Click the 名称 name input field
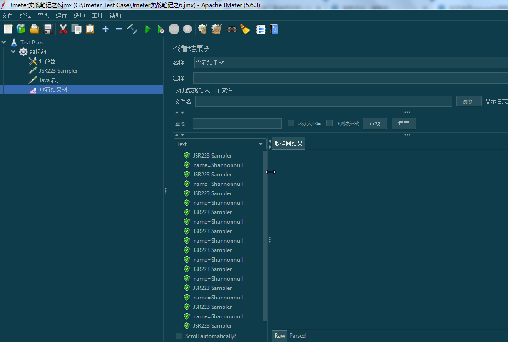 click(351, 62)
